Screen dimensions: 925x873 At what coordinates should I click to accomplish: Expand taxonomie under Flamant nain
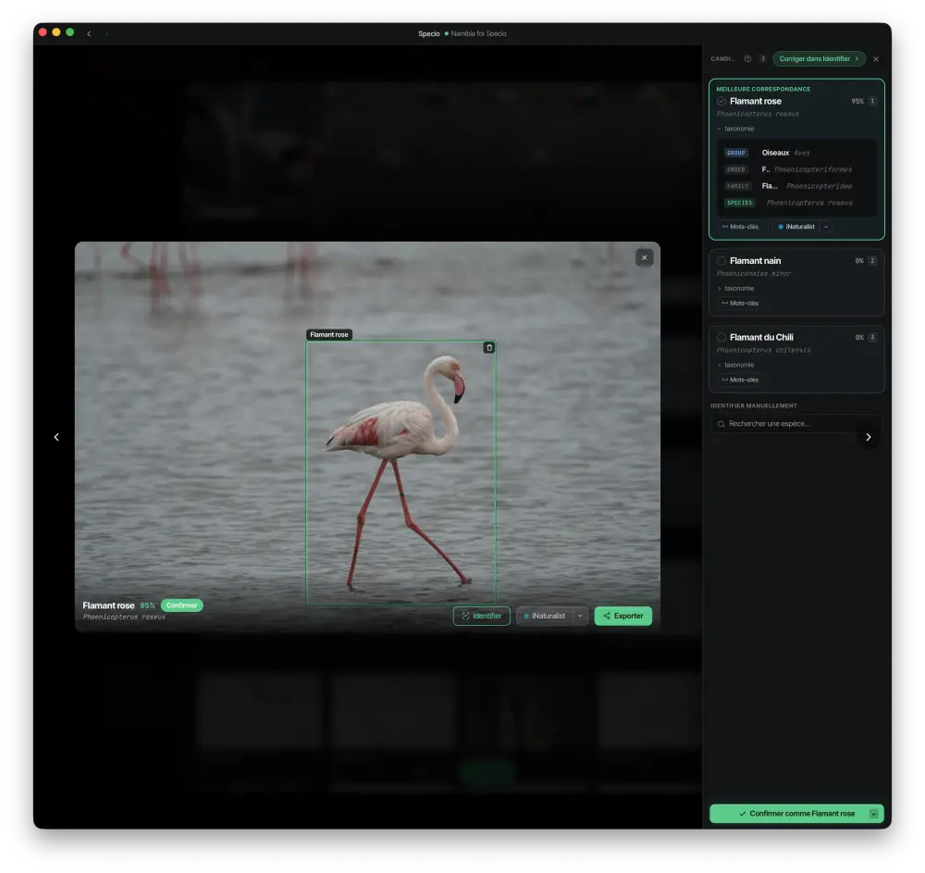(x=735, y=289)
